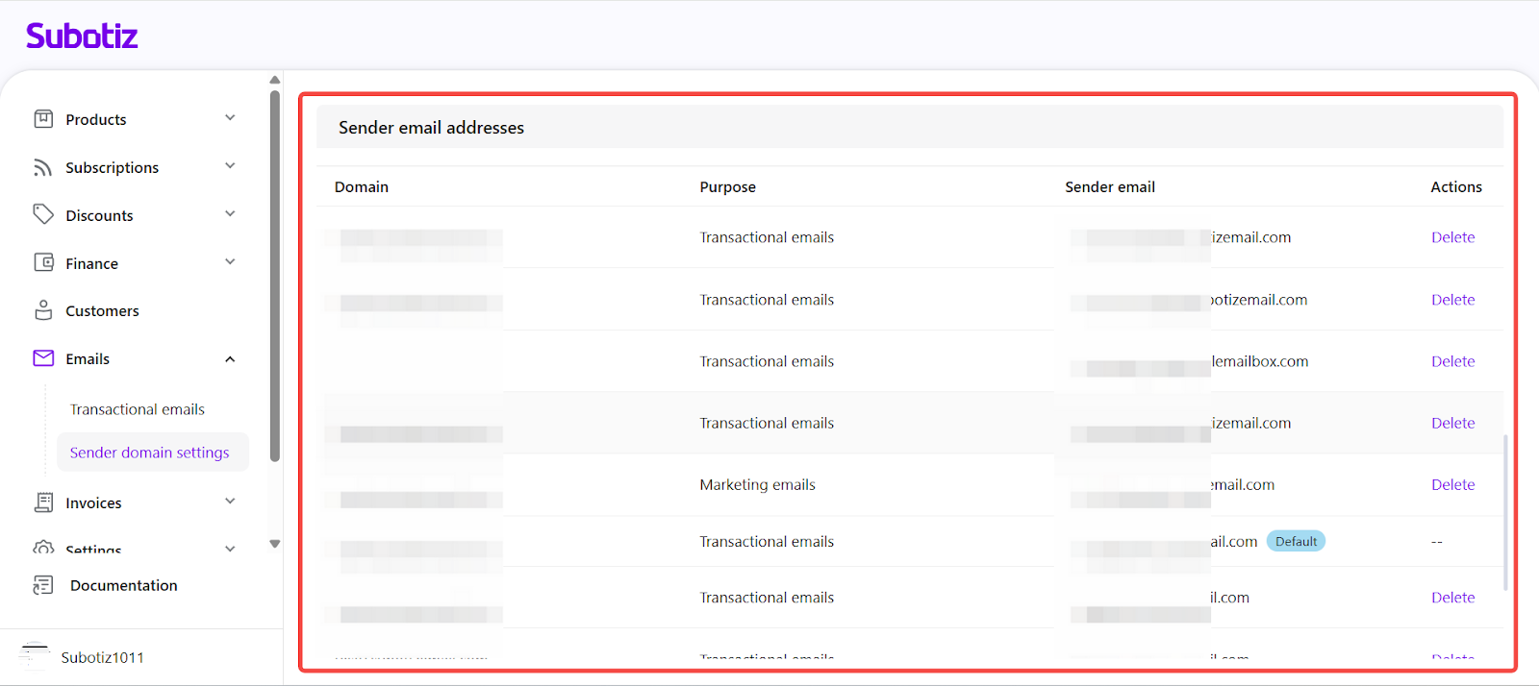Click the Subscriptions feed icon
The height and width of the screenshot is (686, 1539).
pos(43,167)
